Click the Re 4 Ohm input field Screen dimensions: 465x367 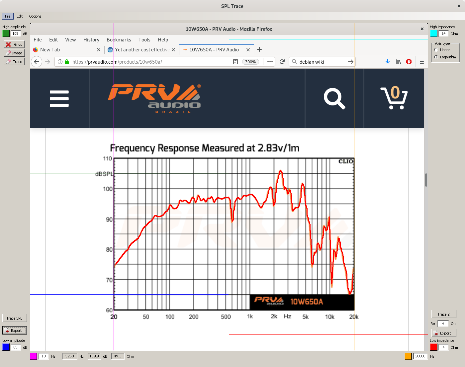pyautogui.click(x=443, y=324)
